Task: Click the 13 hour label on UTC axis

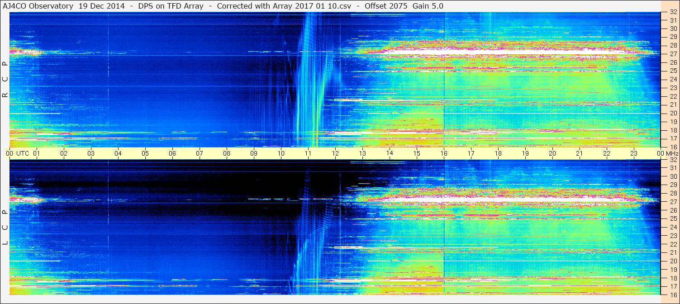Action: [x=362, y=153]
